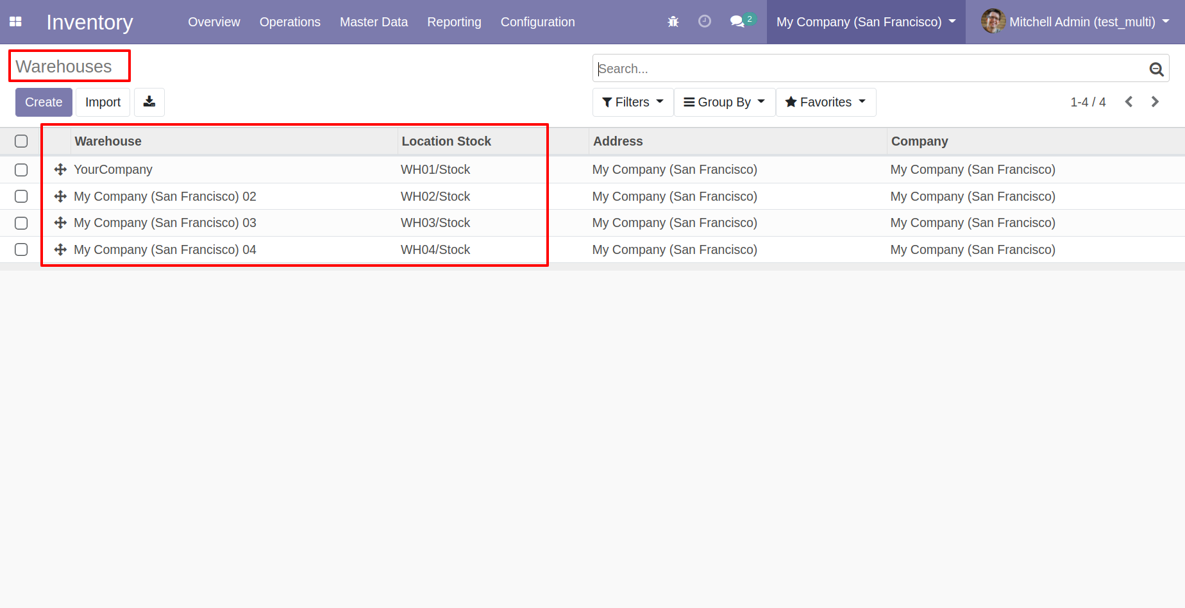Screen dimensions: 1185x608
Task: Check the San Francisco 03 row checkbox
Action: click(21, 223)
